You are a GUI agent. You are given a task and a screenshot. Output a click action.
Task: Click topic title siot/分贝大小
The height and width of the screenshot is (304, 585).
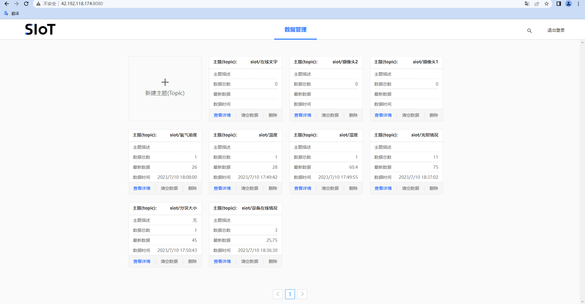[x=183, y=208]
